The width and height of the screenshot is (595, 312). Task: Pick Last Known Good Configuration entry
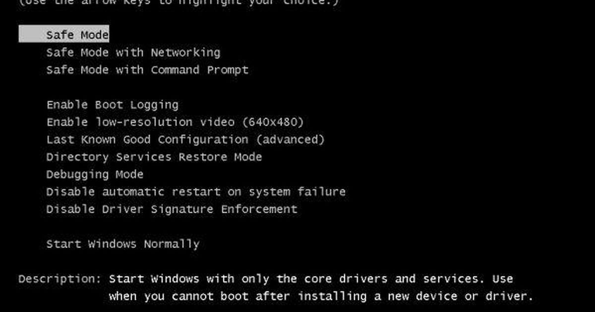tap(185, 140)
